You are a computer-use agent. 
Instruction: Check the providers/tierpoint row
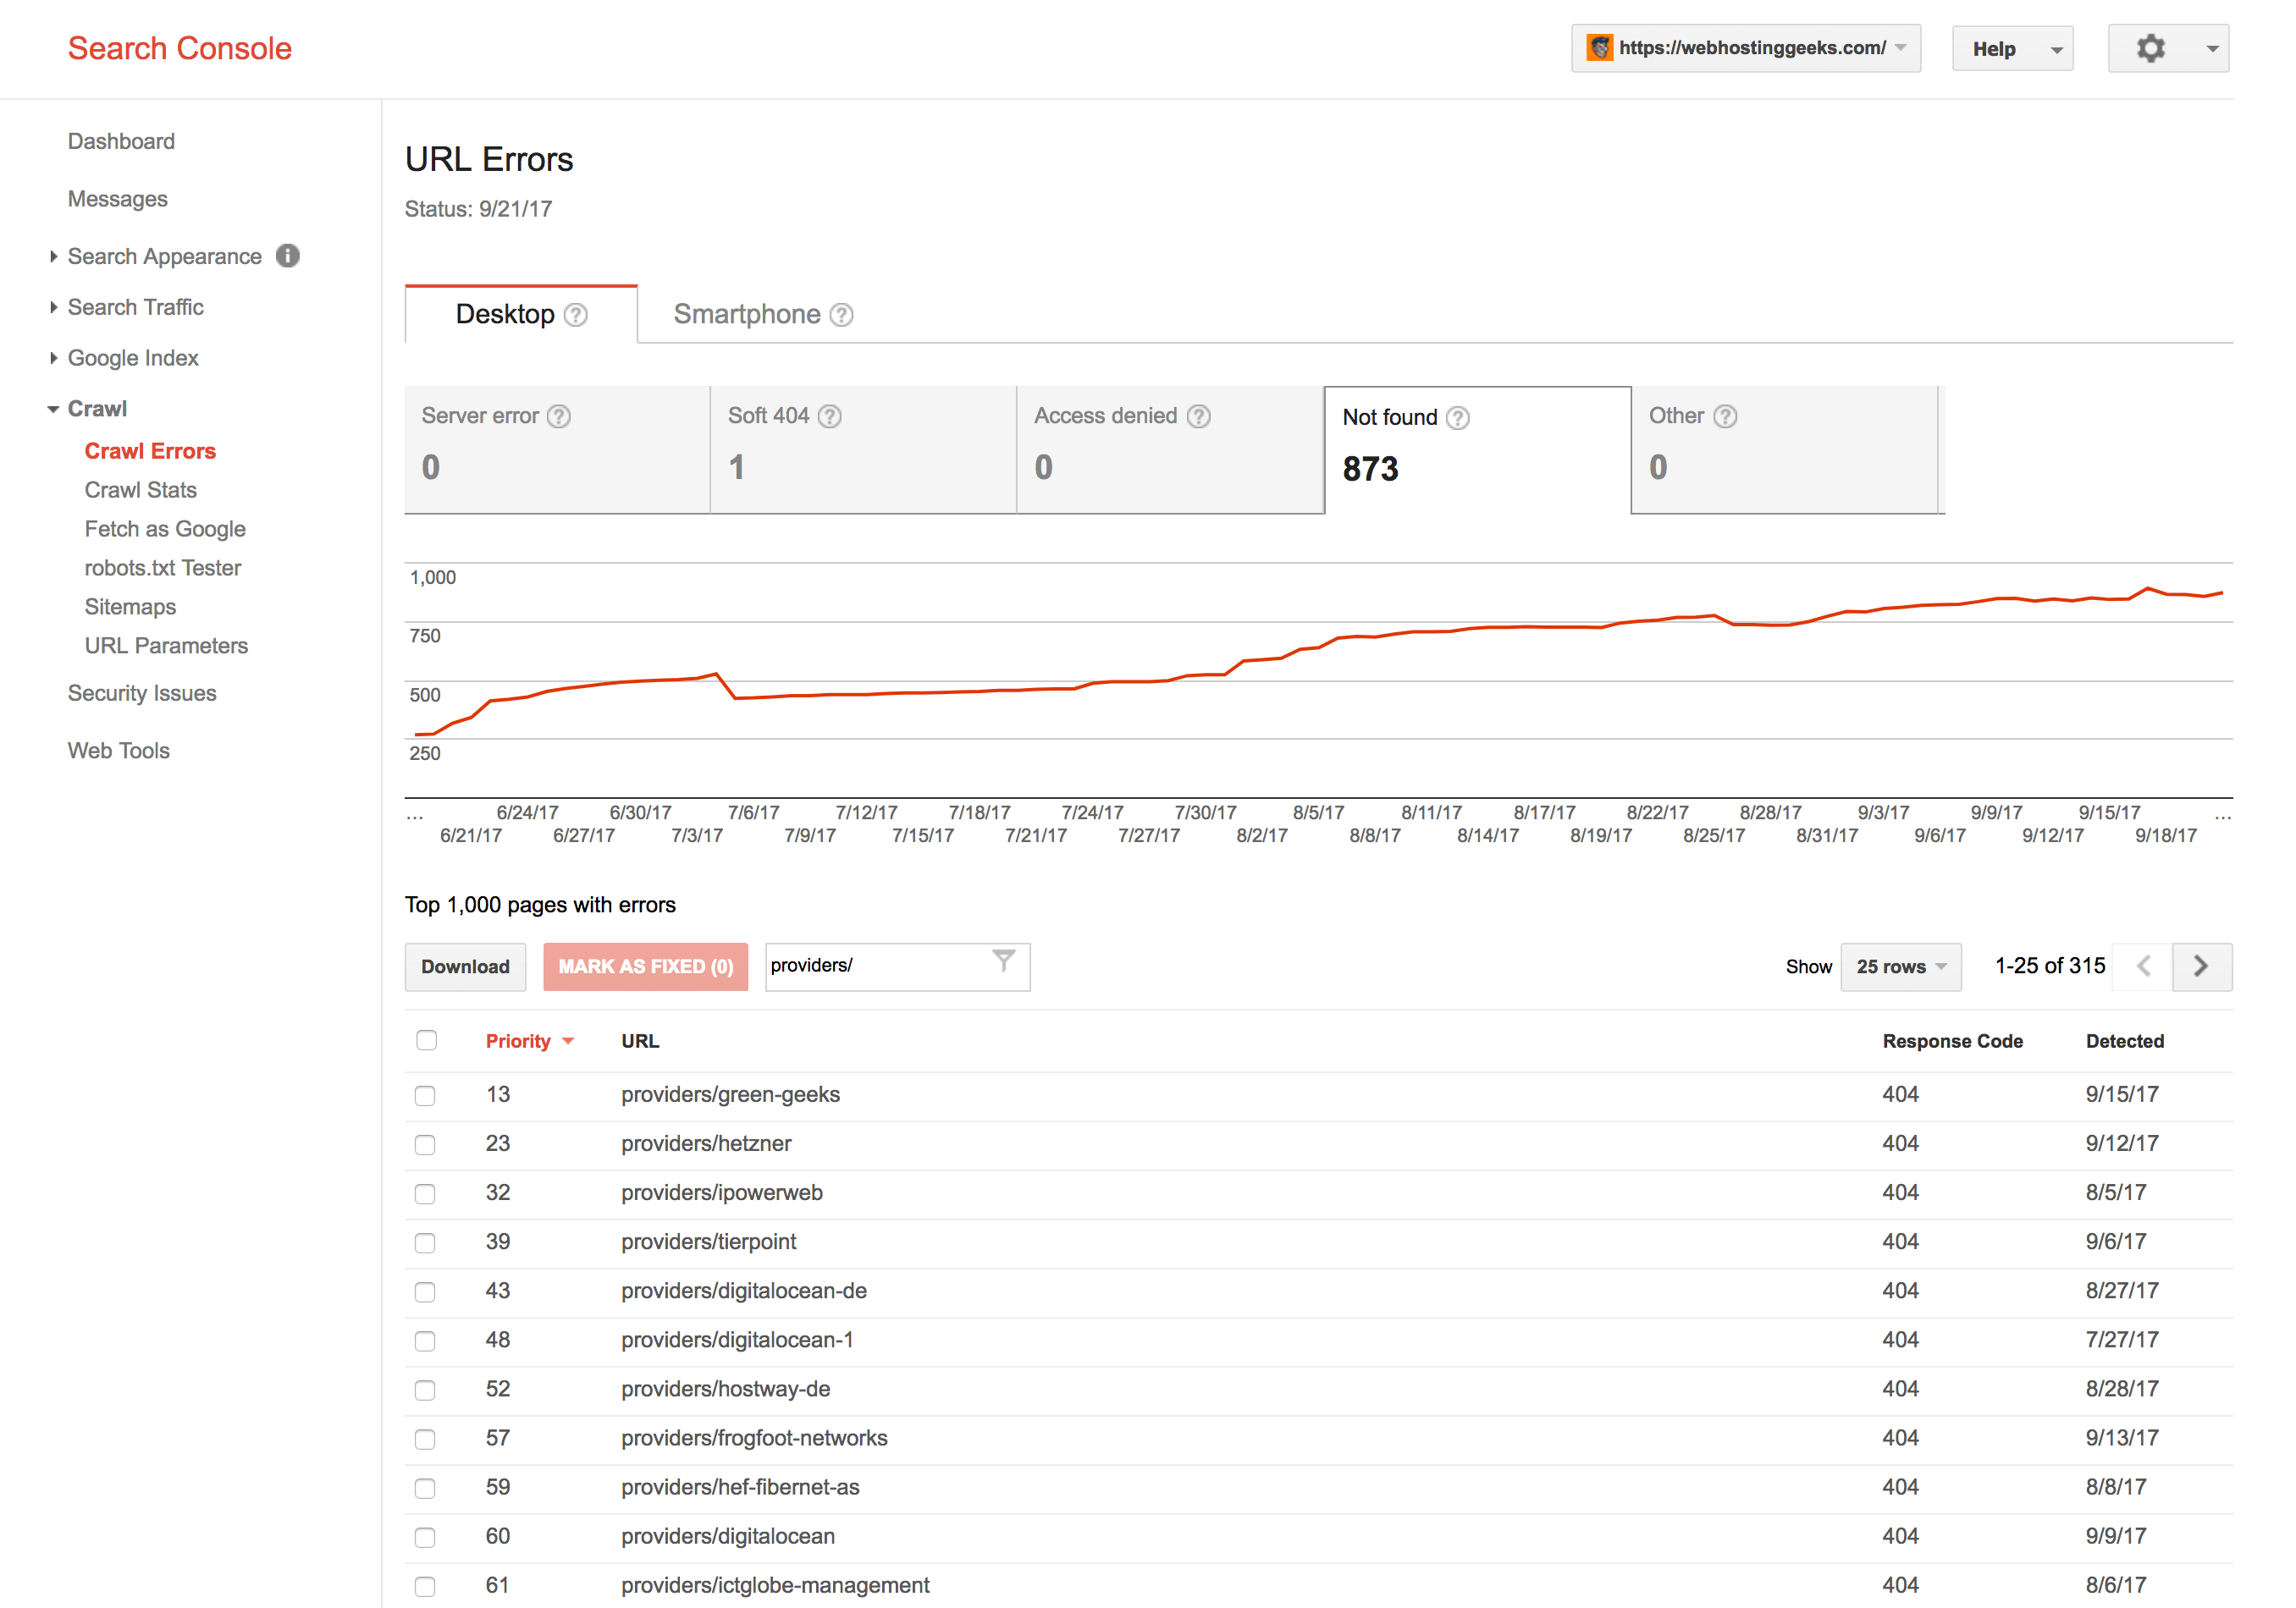point(425,1242)
